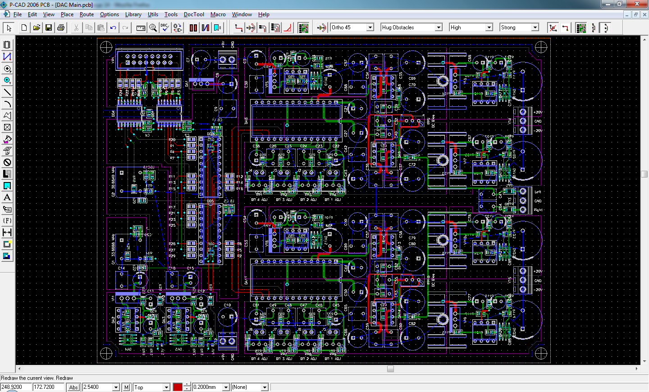Run the DRC design rule check

pyautogui.click(x=165, y=28)
